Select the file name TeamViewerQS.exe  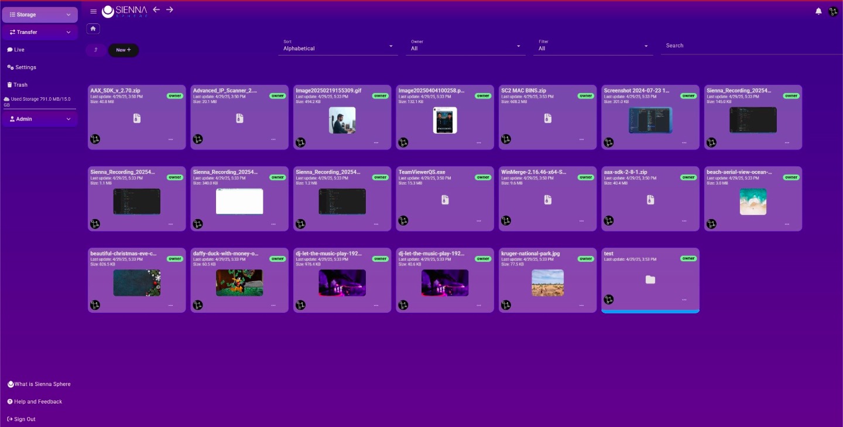[422, 172]
